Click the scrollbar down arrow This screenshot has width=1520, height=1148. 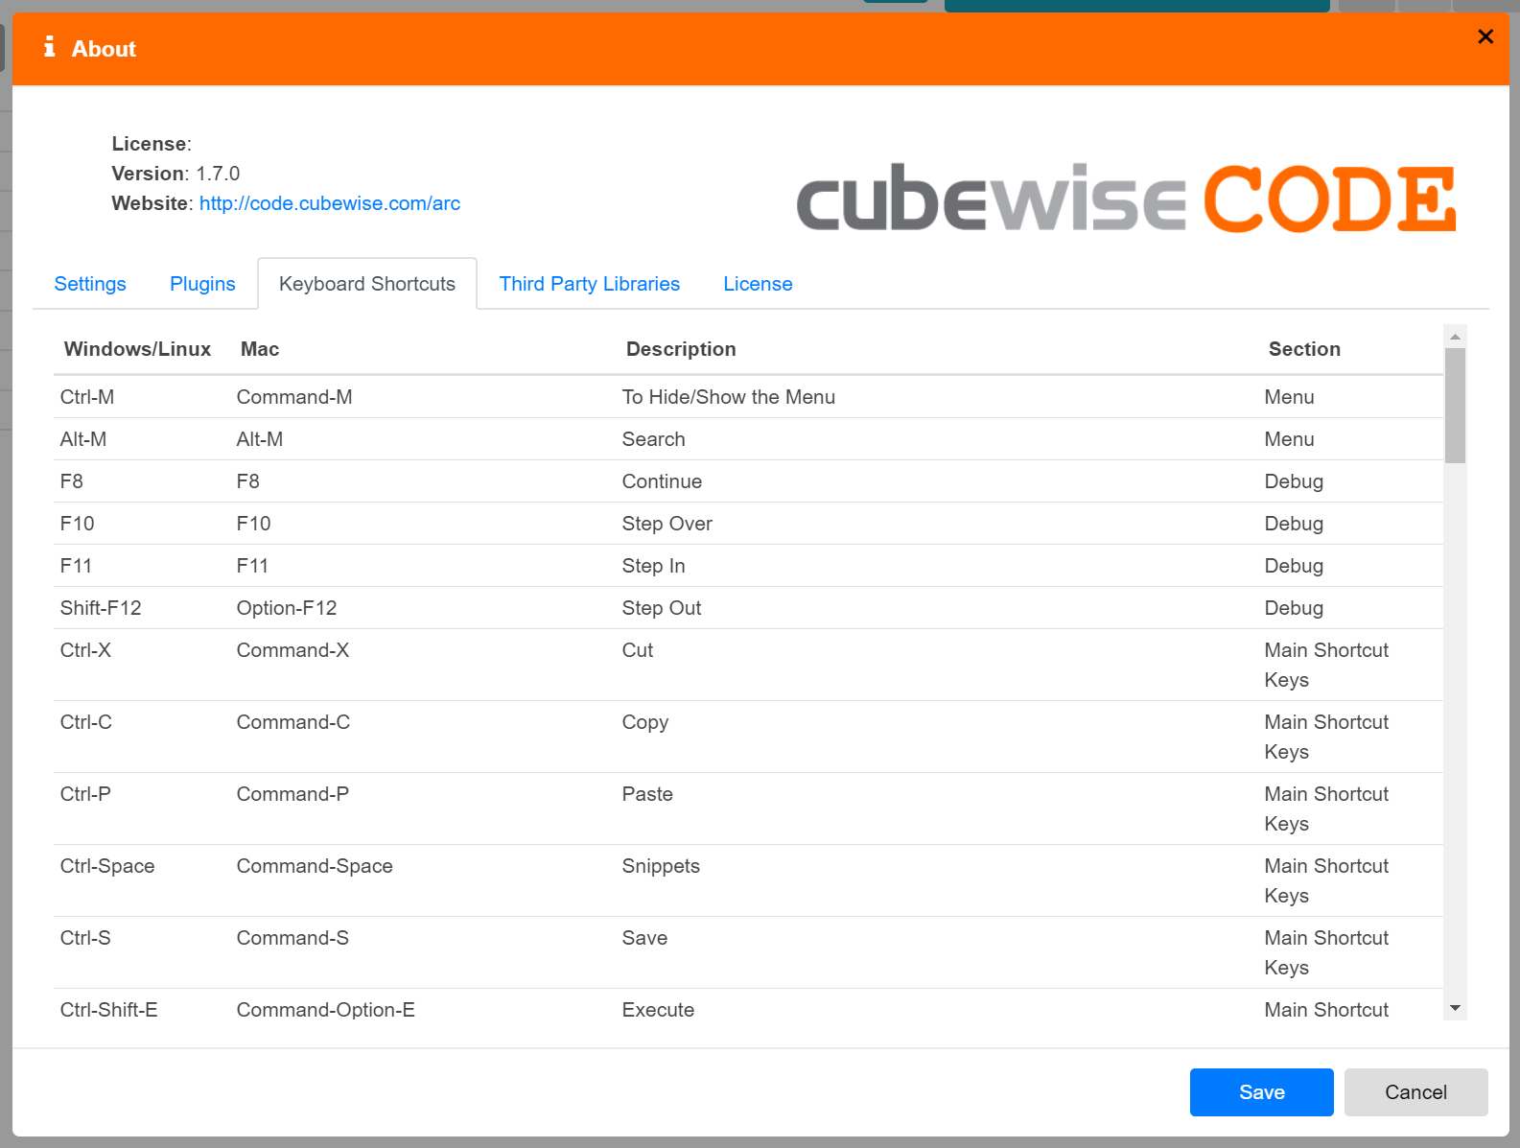point(1455,1008)
